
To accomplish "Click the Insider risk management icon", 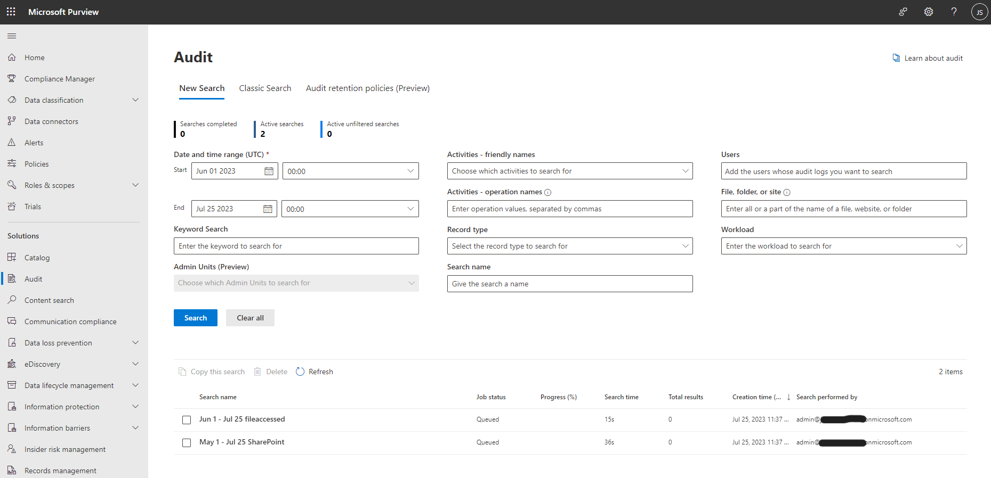I will pyautogui.click(x=12, y=449).
